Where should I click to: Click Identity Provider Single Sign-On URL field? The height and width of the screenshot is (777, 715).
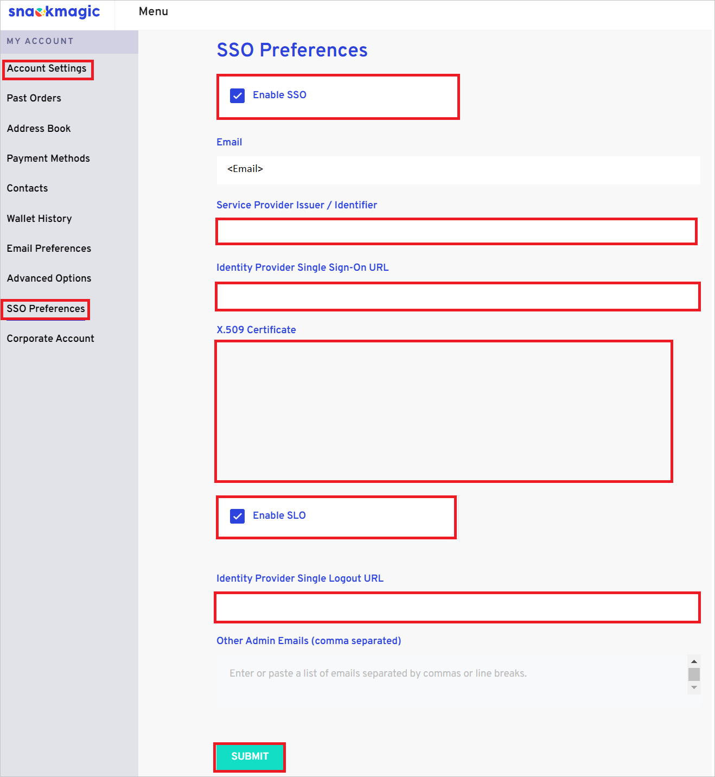coord(458,296)
